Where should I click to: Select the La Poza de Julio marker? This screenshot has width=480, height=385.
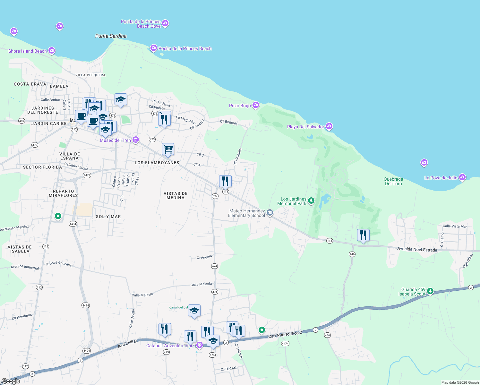point(462,177)
